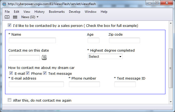Open the Top Sites grid icon
The height and width of the screenshot is (112, 175).
[15, 17]
